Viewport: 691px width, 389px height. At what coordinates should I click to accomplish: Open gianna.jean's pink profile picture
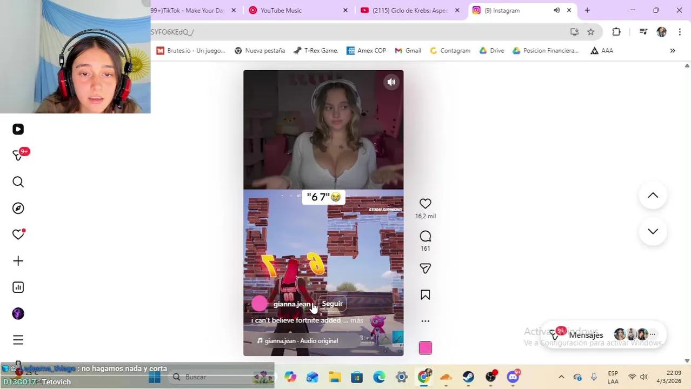click(x=260, y=304)
